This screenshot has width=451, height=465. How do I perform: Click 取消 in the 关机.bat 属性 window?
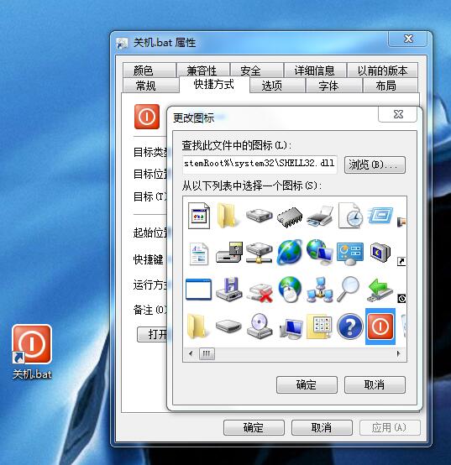click(322, 427)
